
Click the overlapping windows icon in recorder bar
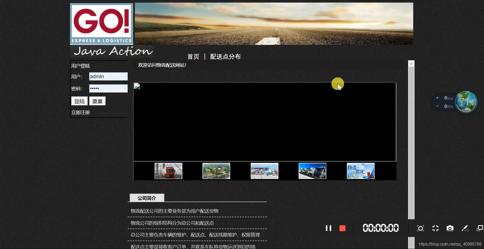(480, 228)
